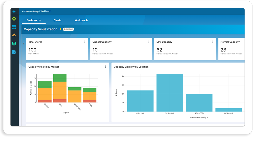Screen dimensions: 253x142
Task: Open the green stacked layers sidebar icon
Action: point(14,44)
